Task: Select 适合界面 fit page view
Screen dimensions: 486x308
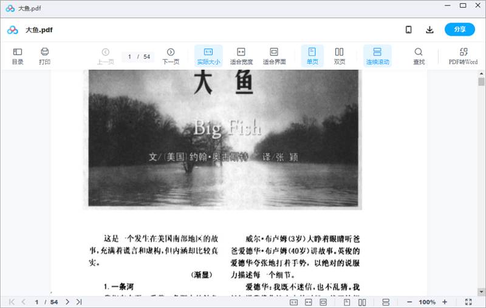Action: tap(274, 56)
